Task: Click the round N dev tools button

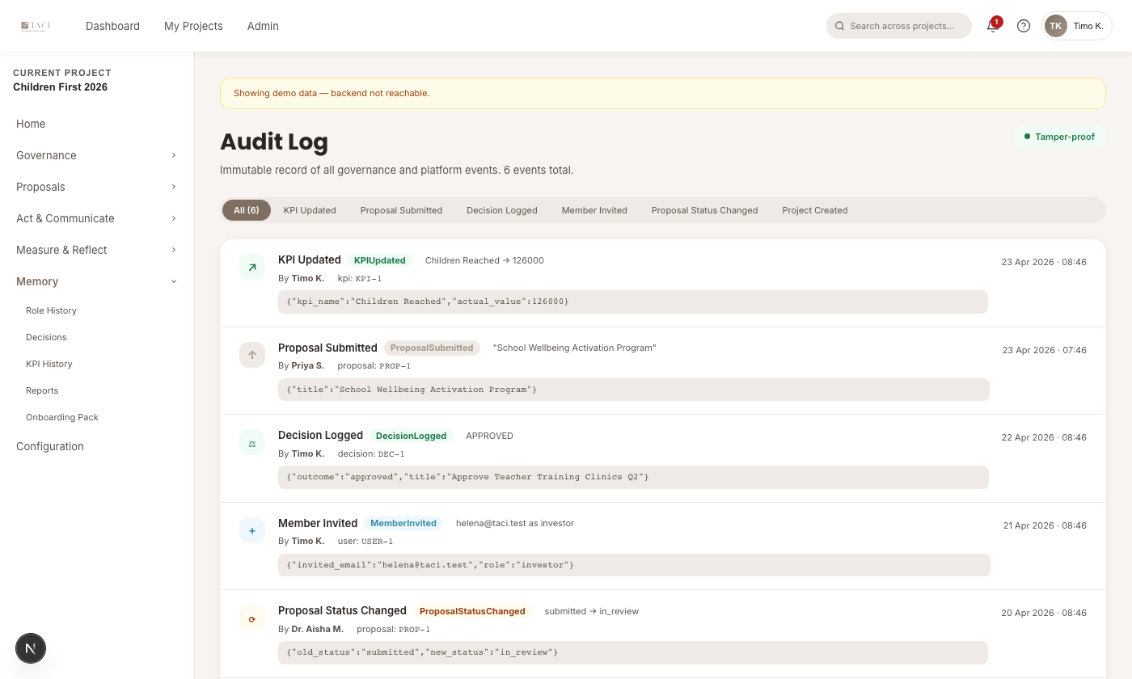Action: [x=31, y=648]
